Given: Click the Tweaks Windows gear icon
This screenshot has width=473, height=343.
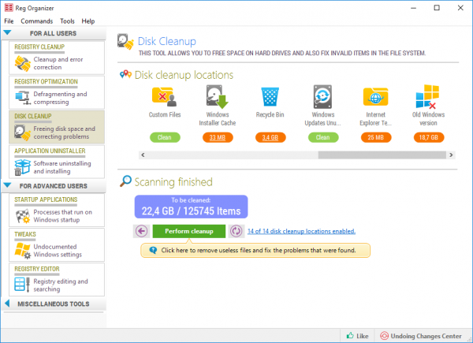Looking at the screenshot, I should coord(23,251).
